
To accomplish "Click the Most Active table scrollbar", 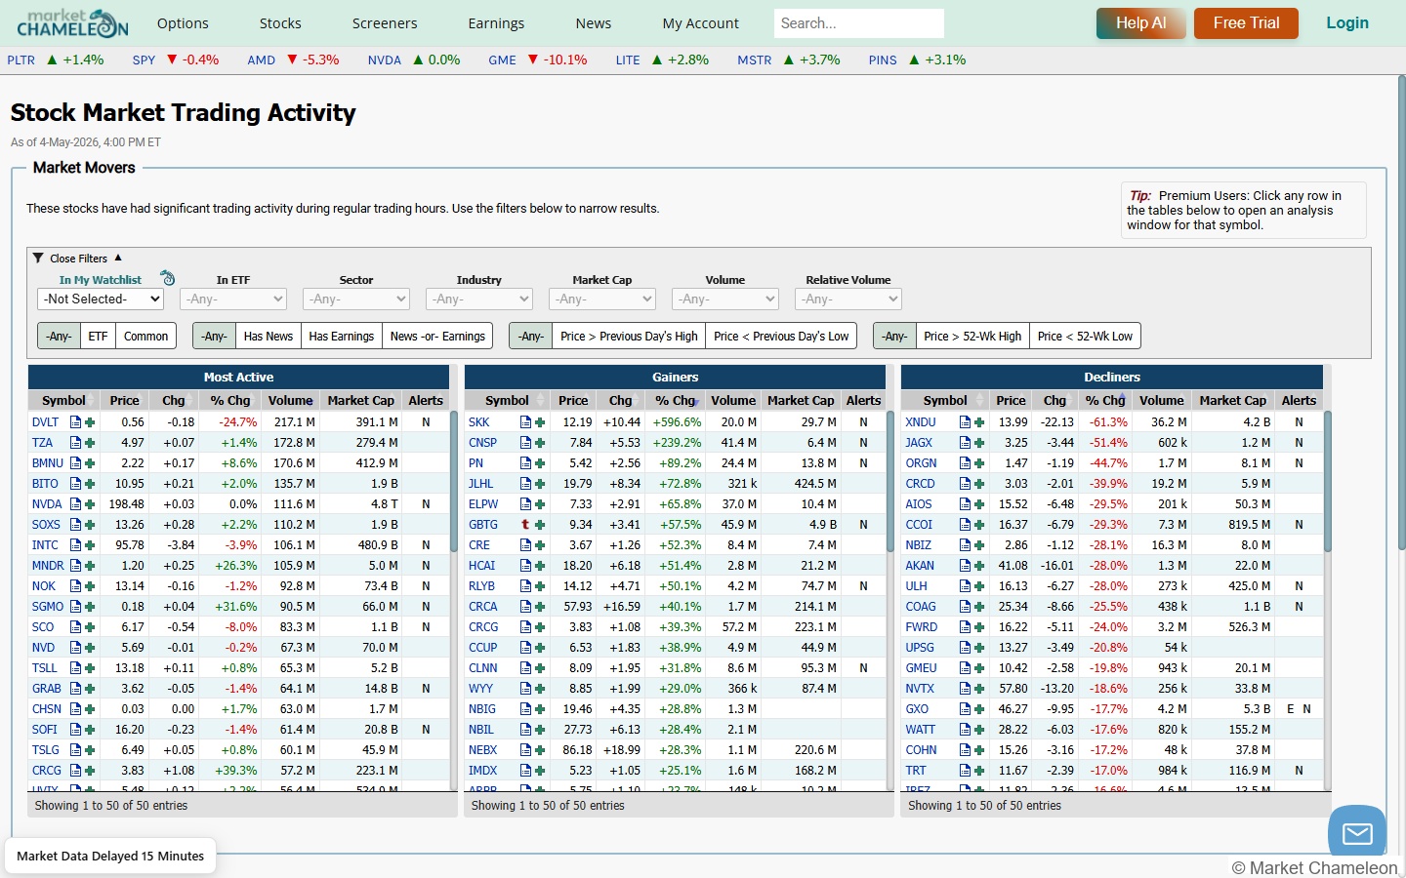I will pos(454,481).
